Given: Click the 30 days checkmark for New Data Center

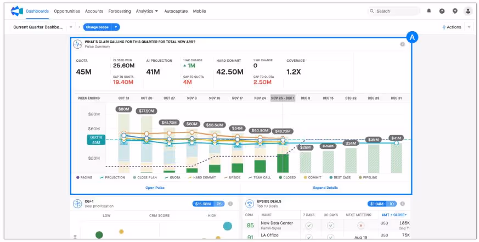Looking at the screenshot, I should pos(330,226).
